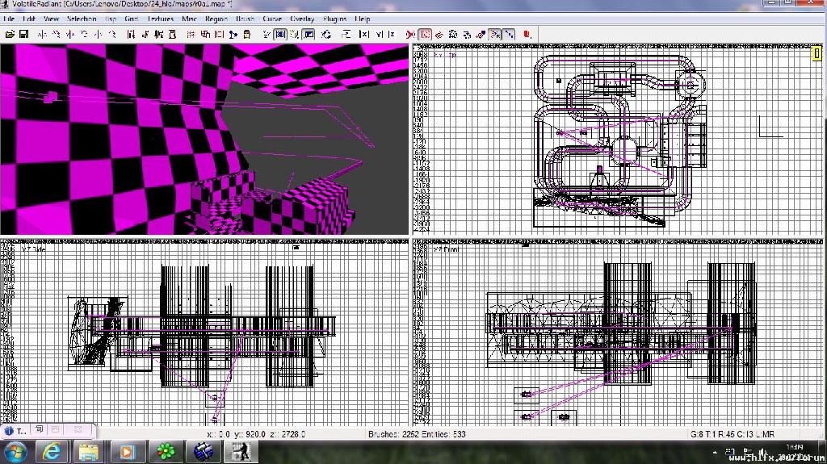Image resolution: width=827 pixels, height=464 pixels.
Task: Click the lock X axis icon
Action: (x=364, y=35)
